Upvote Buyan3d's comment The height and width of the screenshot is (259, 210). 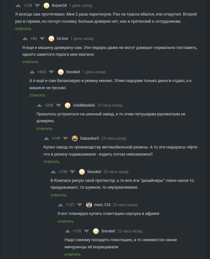coord(18,6)
